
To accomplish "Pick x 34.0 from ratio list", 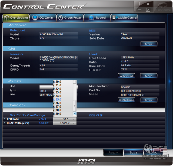I will (x=63, y=96).
